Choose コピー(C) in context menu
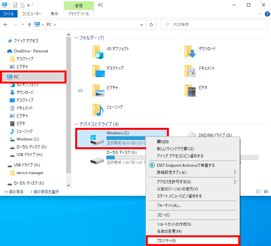The height and width of the screenshot is (246, 271). [x=193, y=215]
